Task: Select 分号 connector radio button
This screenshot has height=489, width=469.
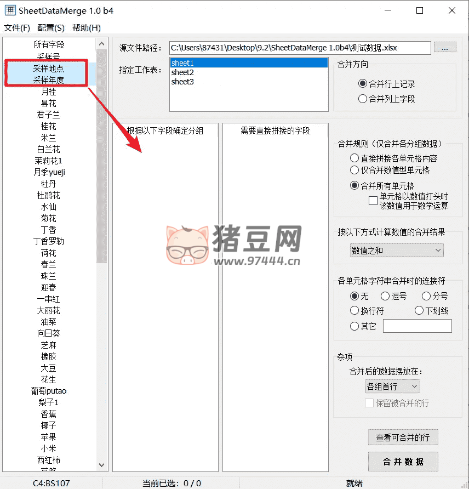Action: (x=426, y=295)
